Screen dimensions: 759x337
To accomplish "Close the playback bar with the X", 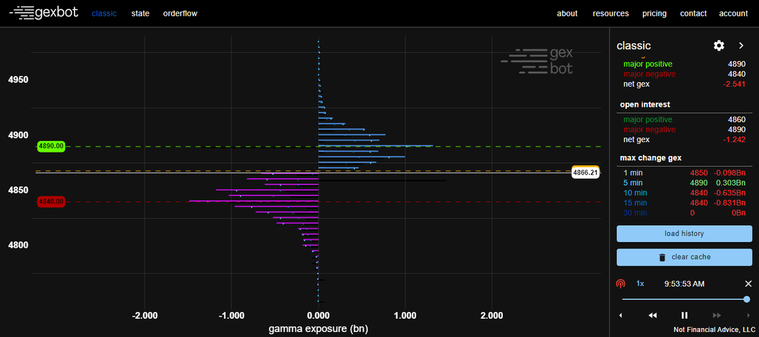I will tap(748, 284).
